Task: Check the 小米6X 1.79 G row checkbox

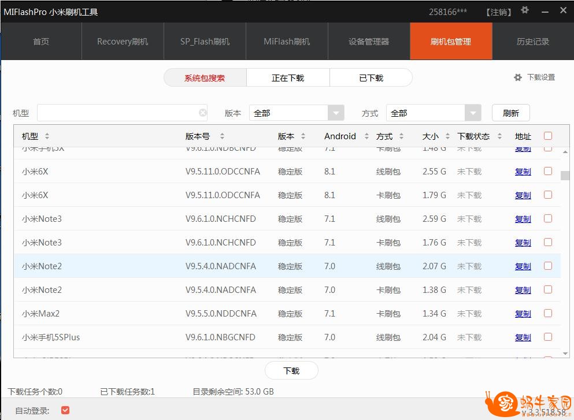Action: [x=547, y=195]
